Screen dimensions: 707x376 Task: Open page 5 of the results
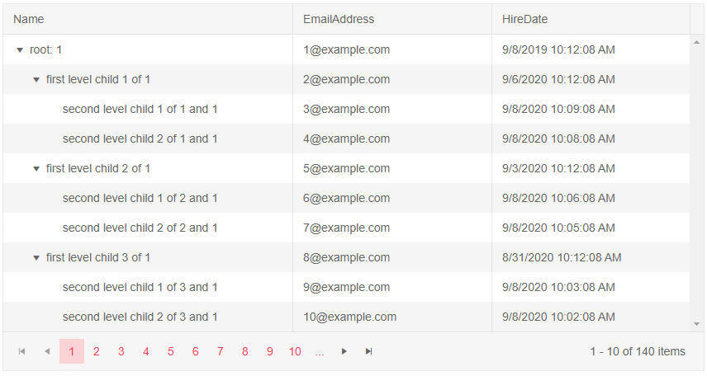pos(171,351)
